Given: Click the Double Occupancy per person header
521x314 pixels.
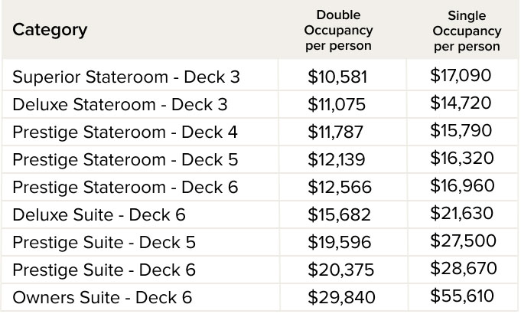Looking at the screenshot, I should [338, 31].
